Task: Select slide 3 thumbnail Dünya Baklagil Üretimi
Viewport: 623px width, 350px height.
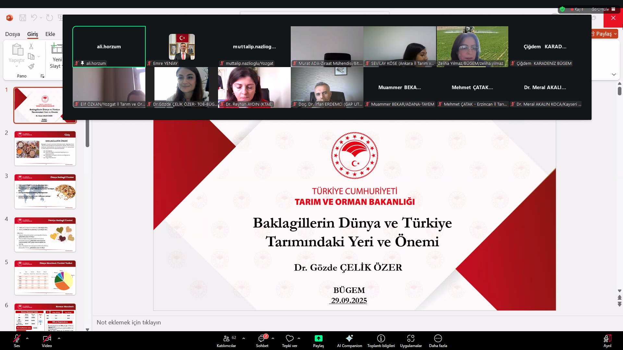Action: tap(45, 192)
